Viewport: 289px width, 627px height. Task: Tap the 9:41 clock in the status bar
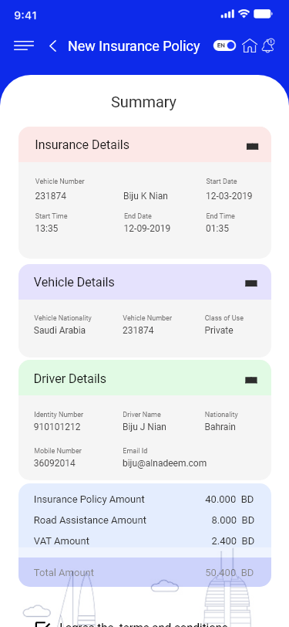pos(25,15)
